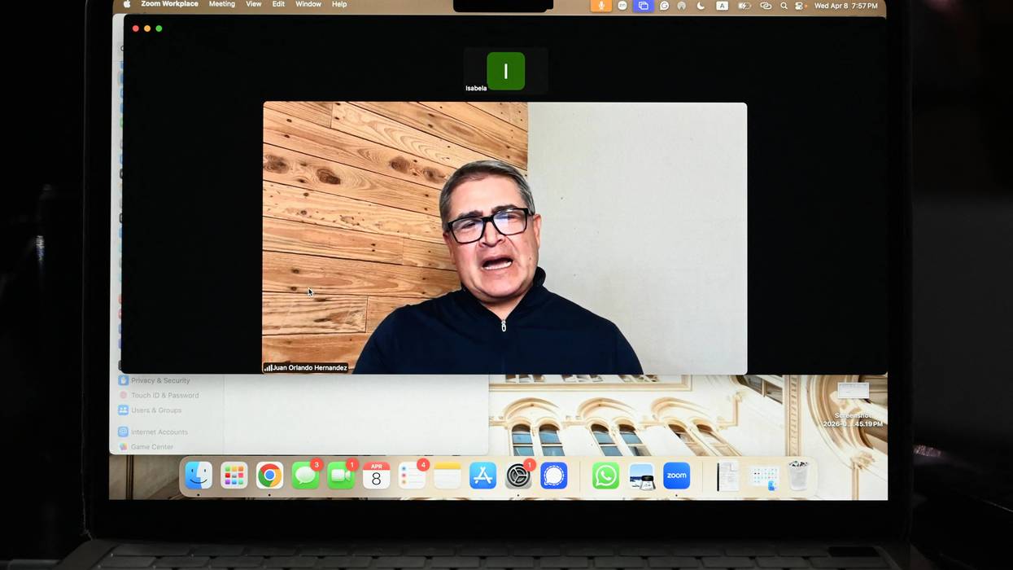Screen dimensions: 1013x570
Task: Open Notes app in the Dock
Action: (x=447, y=476)
